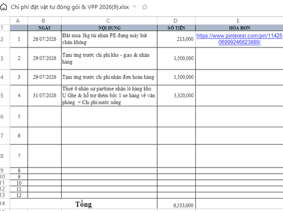This screenshot has width=283, height=211.
Task: Select row header 2
Action: [5, 39]
